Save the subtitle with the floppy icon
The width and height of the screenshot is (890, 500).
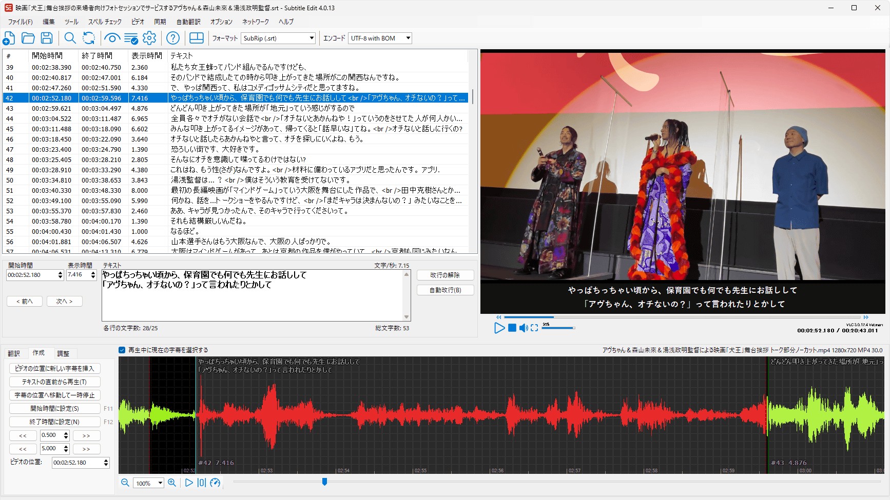(47, 38)
